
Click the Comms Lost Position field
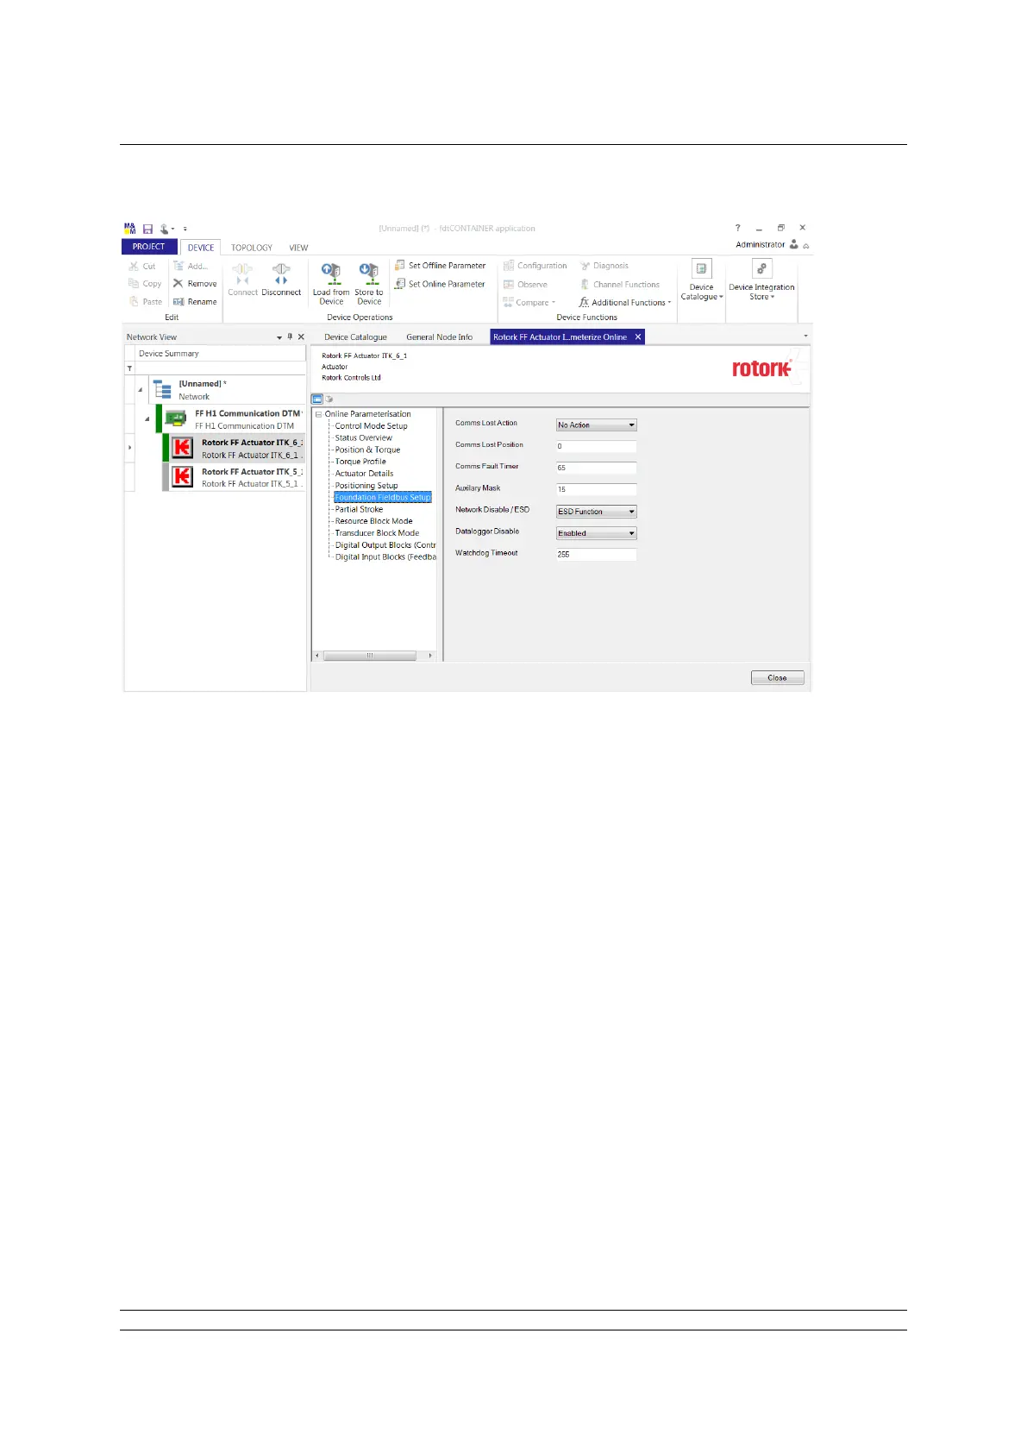[597, 447]
